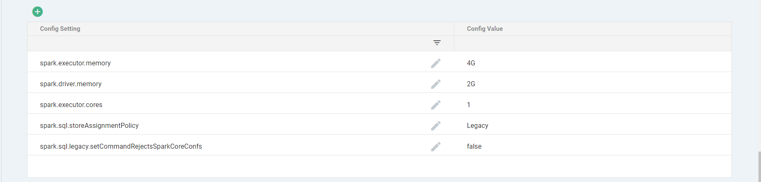Edit spark.executor.cores using its pencil icon
Image resolution: width=761 pixels, height=182 pixels.
click(436, 105)
